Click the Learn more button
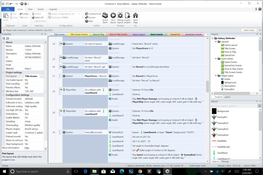Screen dimensions: 263x175 249,30
